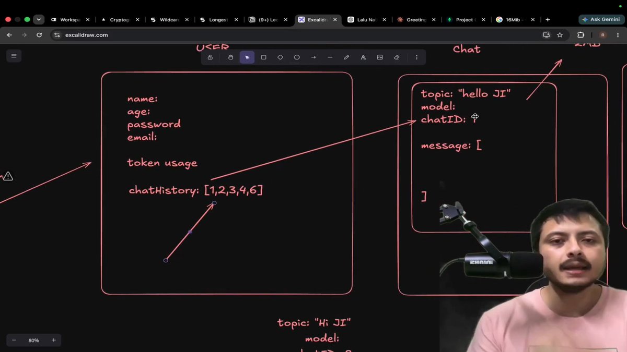627x352 pixels.
Task: Switch to the Workspa tab
Action: pos(71,19)
